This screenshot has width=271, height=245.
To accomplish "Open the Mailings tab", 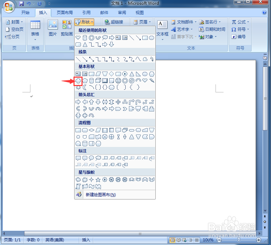I will 104,12.
